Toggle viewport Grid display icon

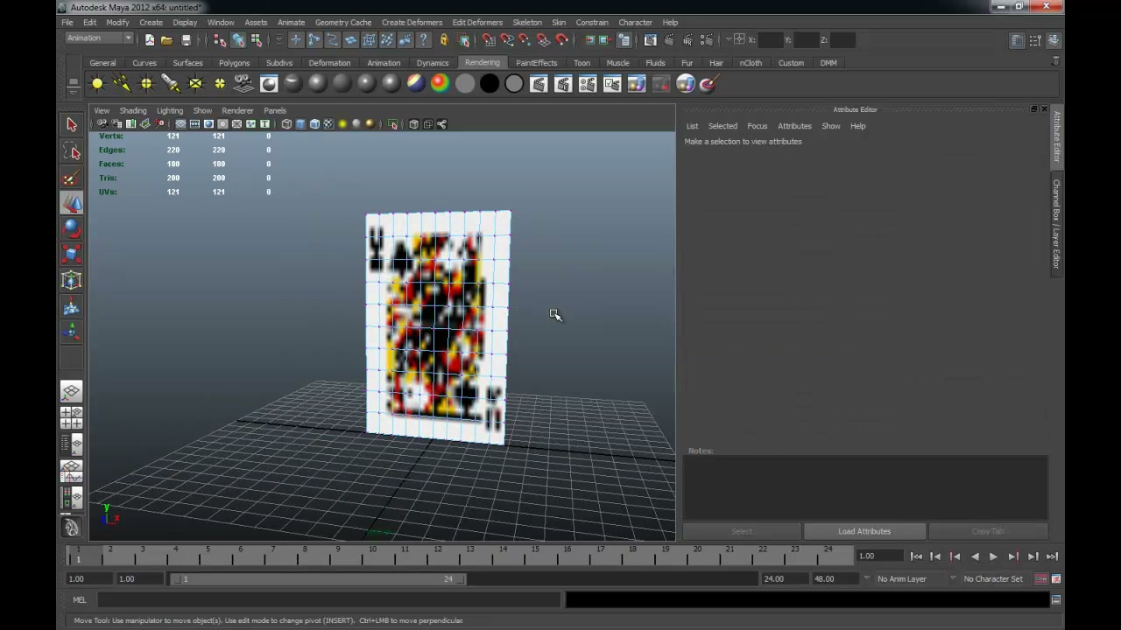coord(181,124)
